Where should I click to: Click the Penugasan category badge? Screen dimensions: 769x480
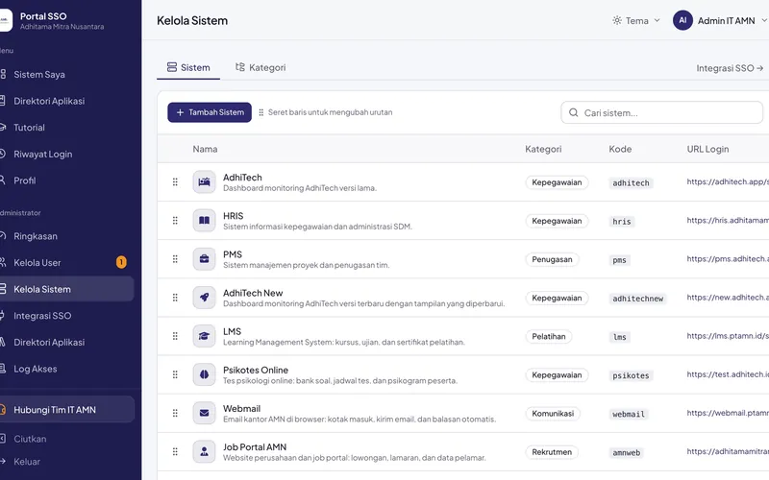pos(552,259)
